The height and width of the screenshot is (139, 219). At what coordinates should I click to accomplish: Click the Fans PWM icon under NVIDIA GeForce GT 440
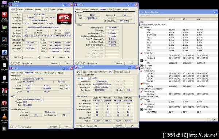[142, 109]
